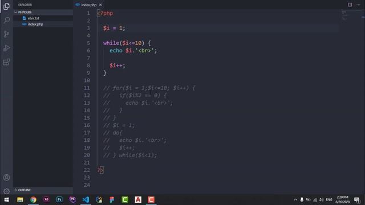The height and width of the screenshot is (205, 365).
Task: Select the index.php editor tab
Action: pyautogui.click(x=89, y=5)
